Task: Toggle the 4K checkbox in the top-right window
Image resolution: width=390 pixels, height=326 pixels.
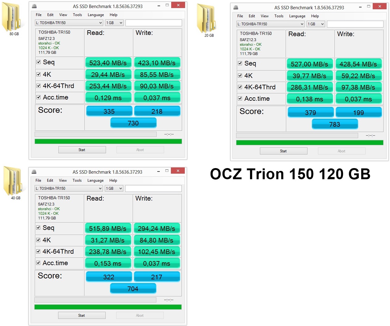Action: (x=240, y=75)
